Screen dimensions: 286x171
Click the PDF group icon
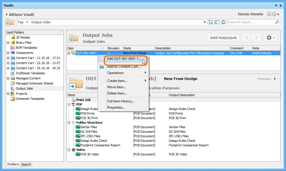click(73, 104)
